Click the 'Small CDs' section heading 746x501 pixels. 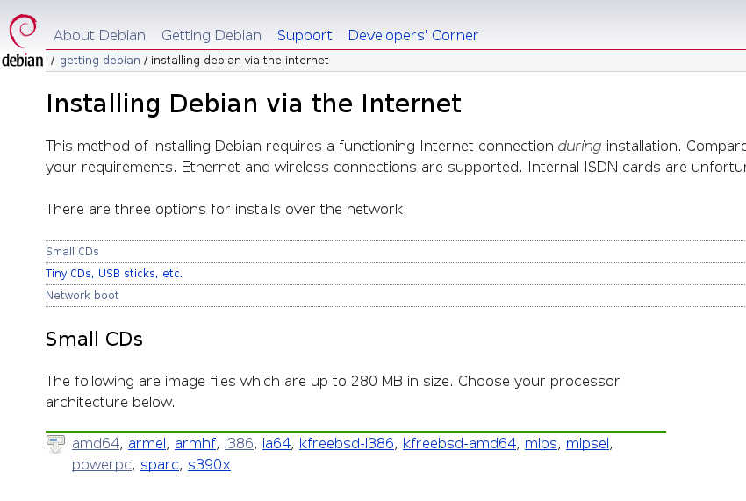94,340
